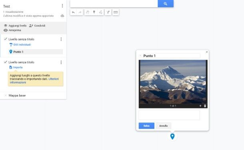Viewport: 244px width, 150px height.
Task: Click the map search input field
Action: coord(114,4)
